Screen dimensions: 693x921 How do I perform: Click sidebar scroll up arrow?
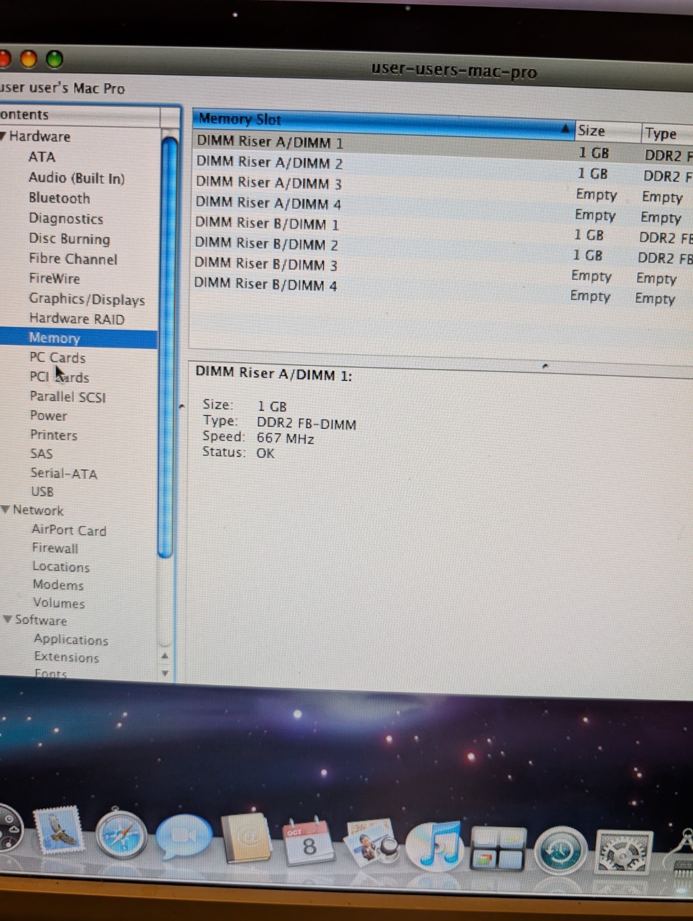165,656
